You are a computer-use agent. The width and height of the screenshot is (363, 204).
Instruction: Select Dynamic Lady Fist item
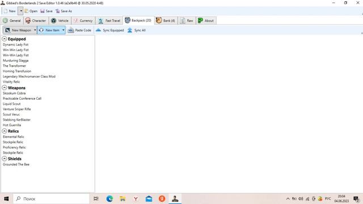coord(15,45)
